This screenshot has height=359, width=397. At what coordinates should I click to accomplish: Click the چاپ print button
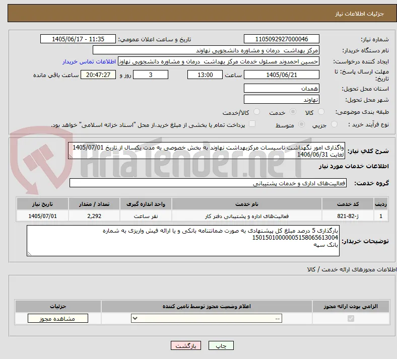pos(221,345)
